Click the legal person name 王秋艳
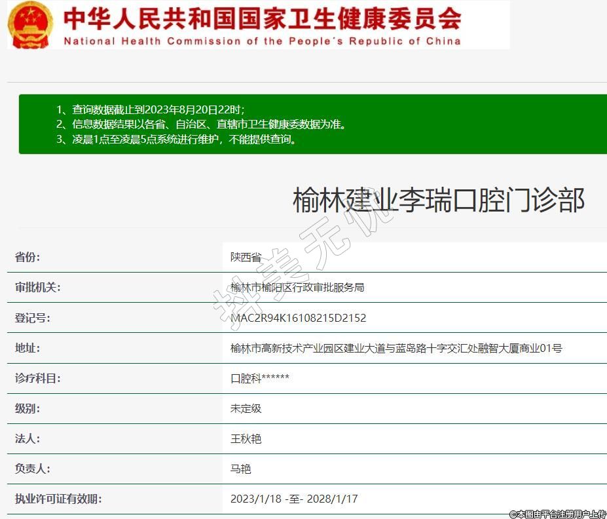607x519 pixels. (x=246, y=438)
